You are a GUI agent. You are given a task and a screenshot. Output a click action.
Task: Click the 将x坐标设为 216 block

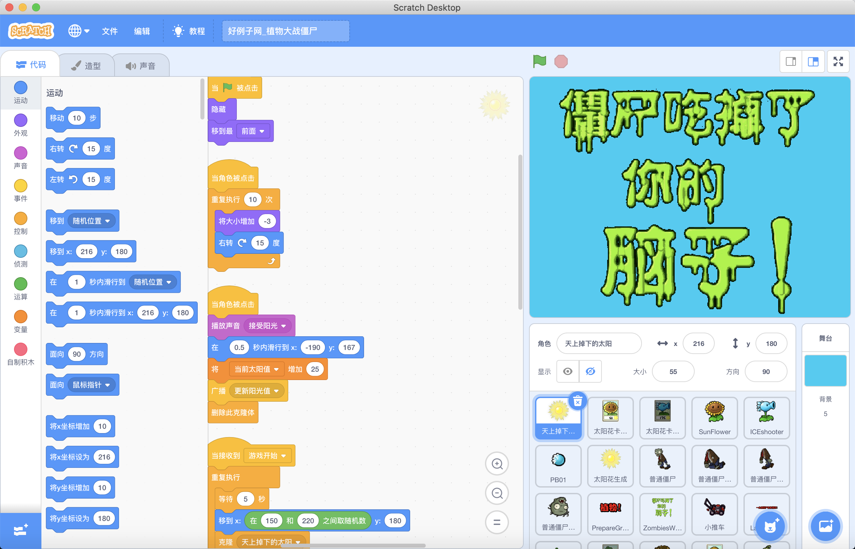point(82,457)
